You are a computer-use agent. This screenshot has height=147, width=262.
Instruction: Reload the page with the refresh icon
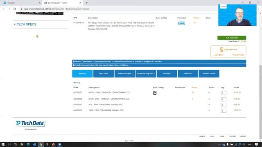15,9
